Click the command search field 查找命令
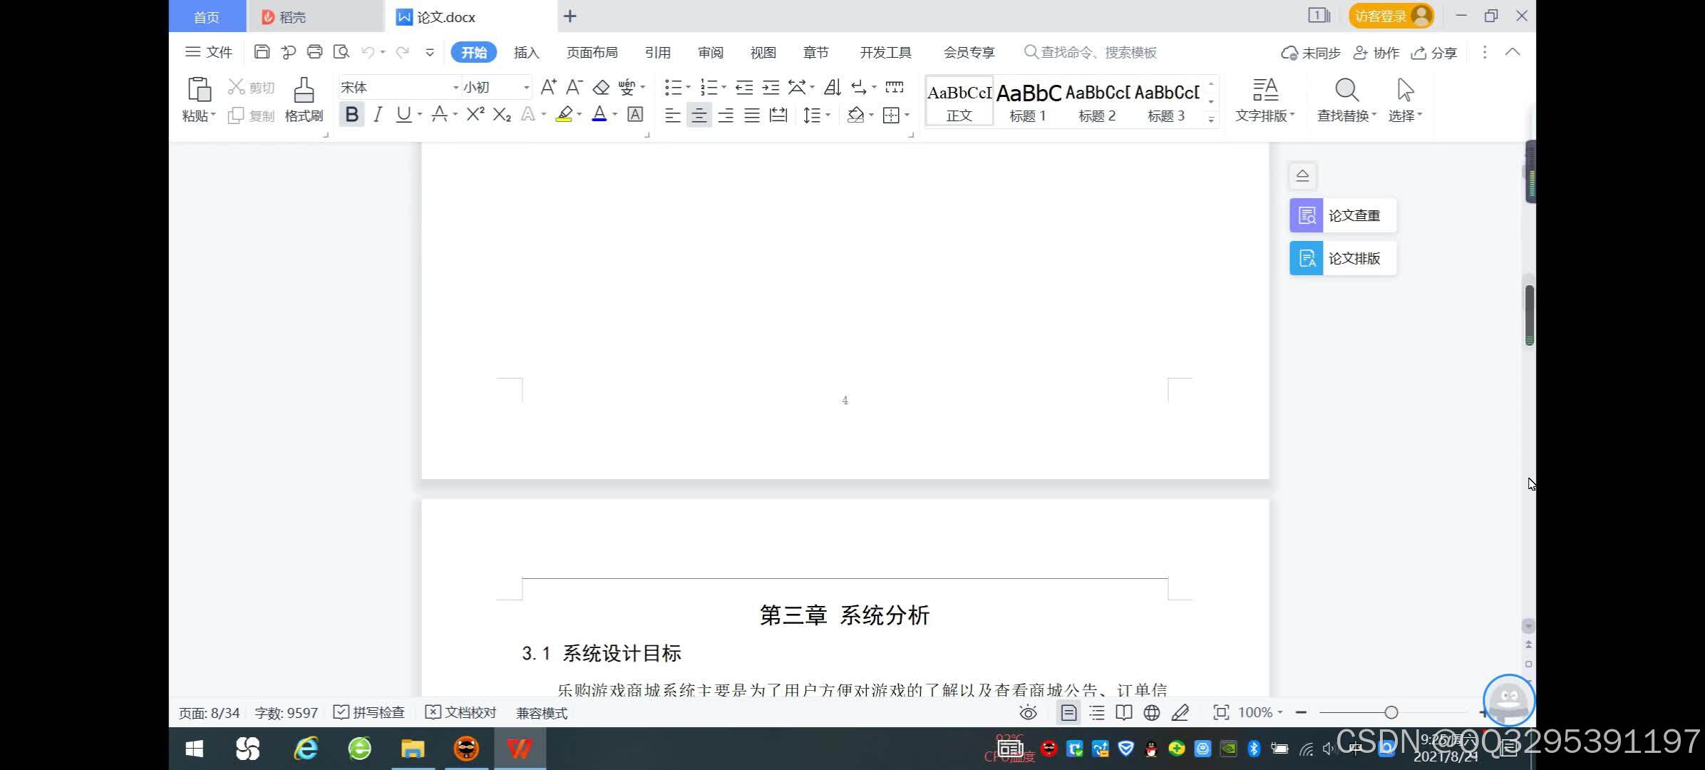The width and height of the screenshot is (1705, 770). pyautogui.click(x=1091, y=52)
